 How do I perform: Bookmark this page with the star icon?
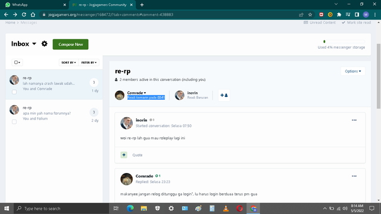click(x=310, y=14)
